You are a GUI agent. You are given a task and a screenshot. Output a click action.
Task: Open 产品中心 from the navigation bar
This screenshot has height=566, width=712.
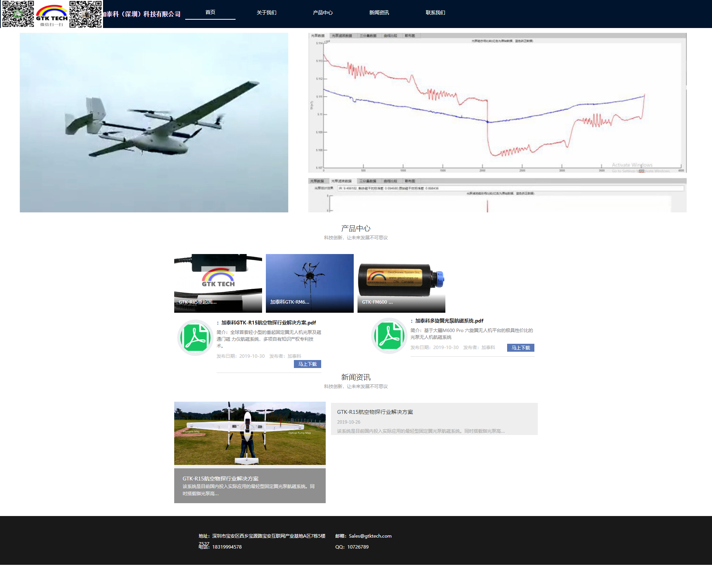tap(323, 12)
